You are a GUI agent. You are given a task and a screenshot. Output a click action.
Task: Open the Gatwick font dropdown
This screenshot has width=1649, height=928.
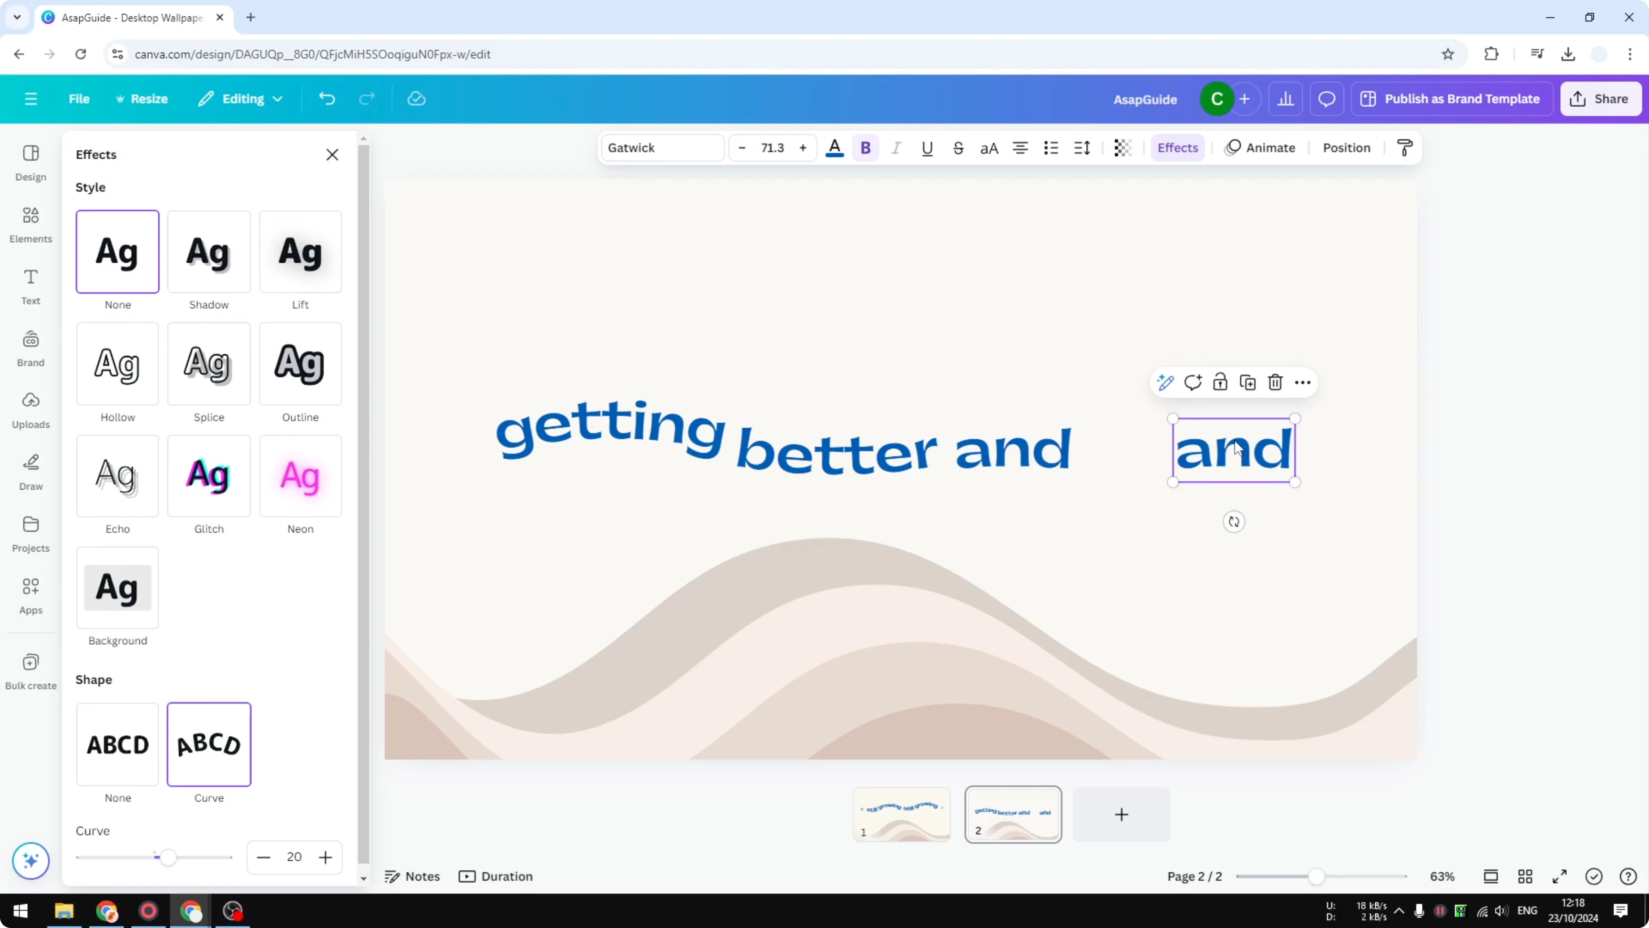tap(662, 147)
